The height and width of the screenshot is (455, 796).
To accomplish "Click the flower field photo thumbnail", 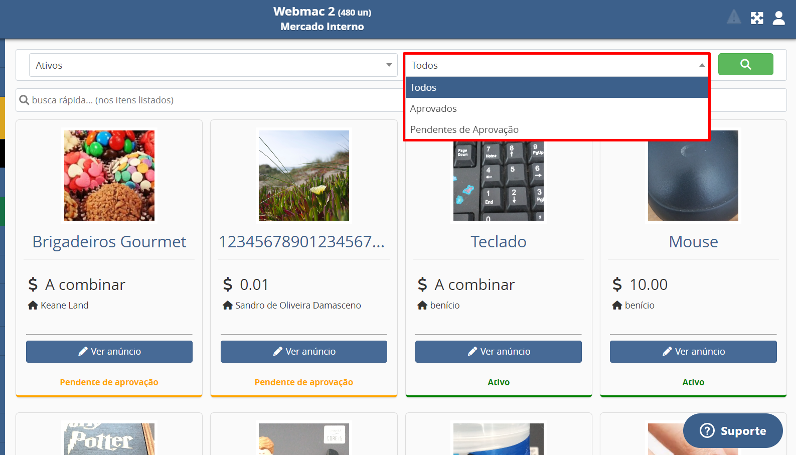I will point(304,176).
